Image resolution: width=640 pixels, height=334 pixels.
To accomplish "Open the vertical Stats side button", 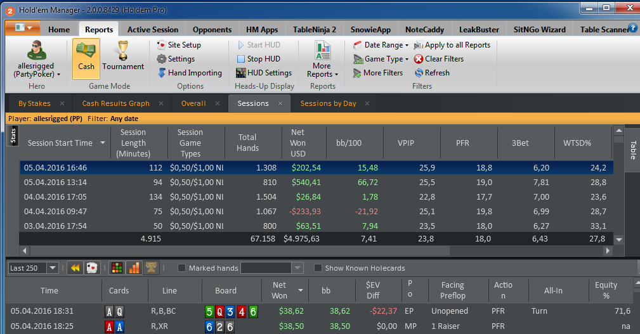I will tap(13, 136).
